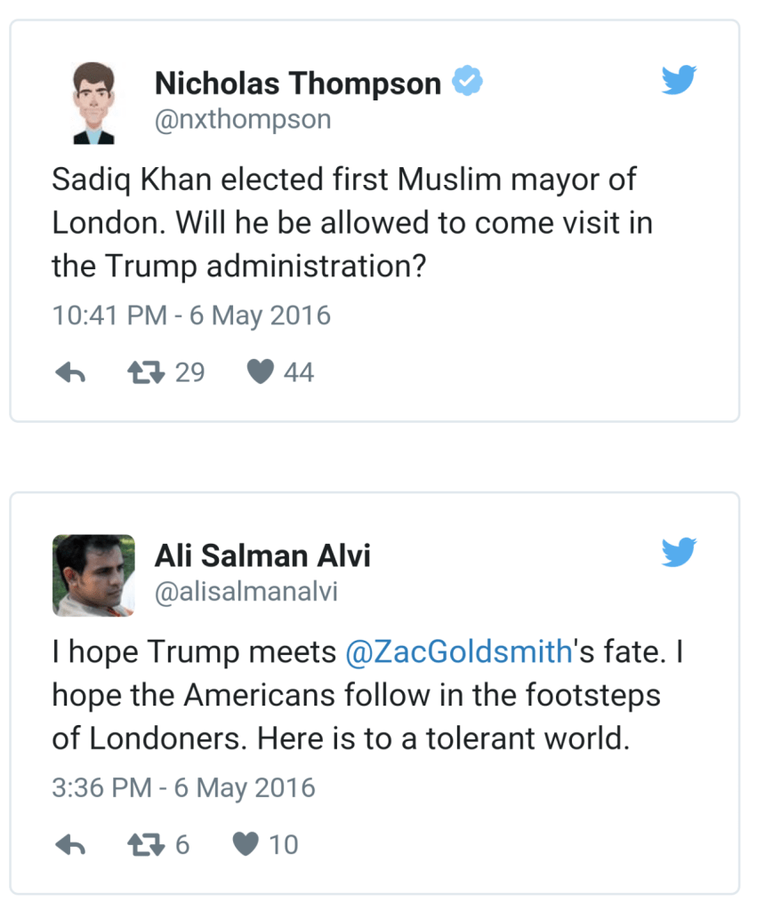757x910 pixels.
Task: Click the Ali Salman Alvi display name
Action: click(x=262, y=555)
